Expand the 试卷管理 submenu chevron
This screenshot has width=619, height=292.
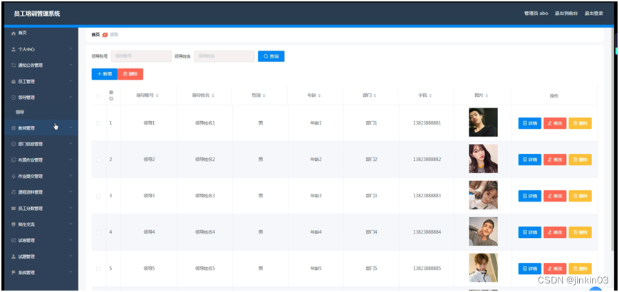(x=71, y=240)
